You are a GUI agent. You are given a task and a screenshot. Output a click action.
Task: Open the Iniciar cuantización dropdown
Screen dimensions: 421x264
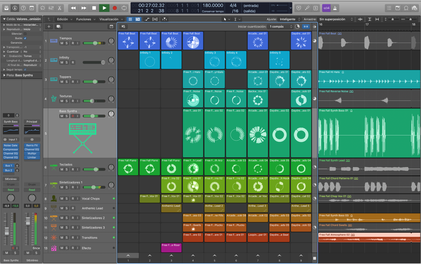(x=280, y=26)
